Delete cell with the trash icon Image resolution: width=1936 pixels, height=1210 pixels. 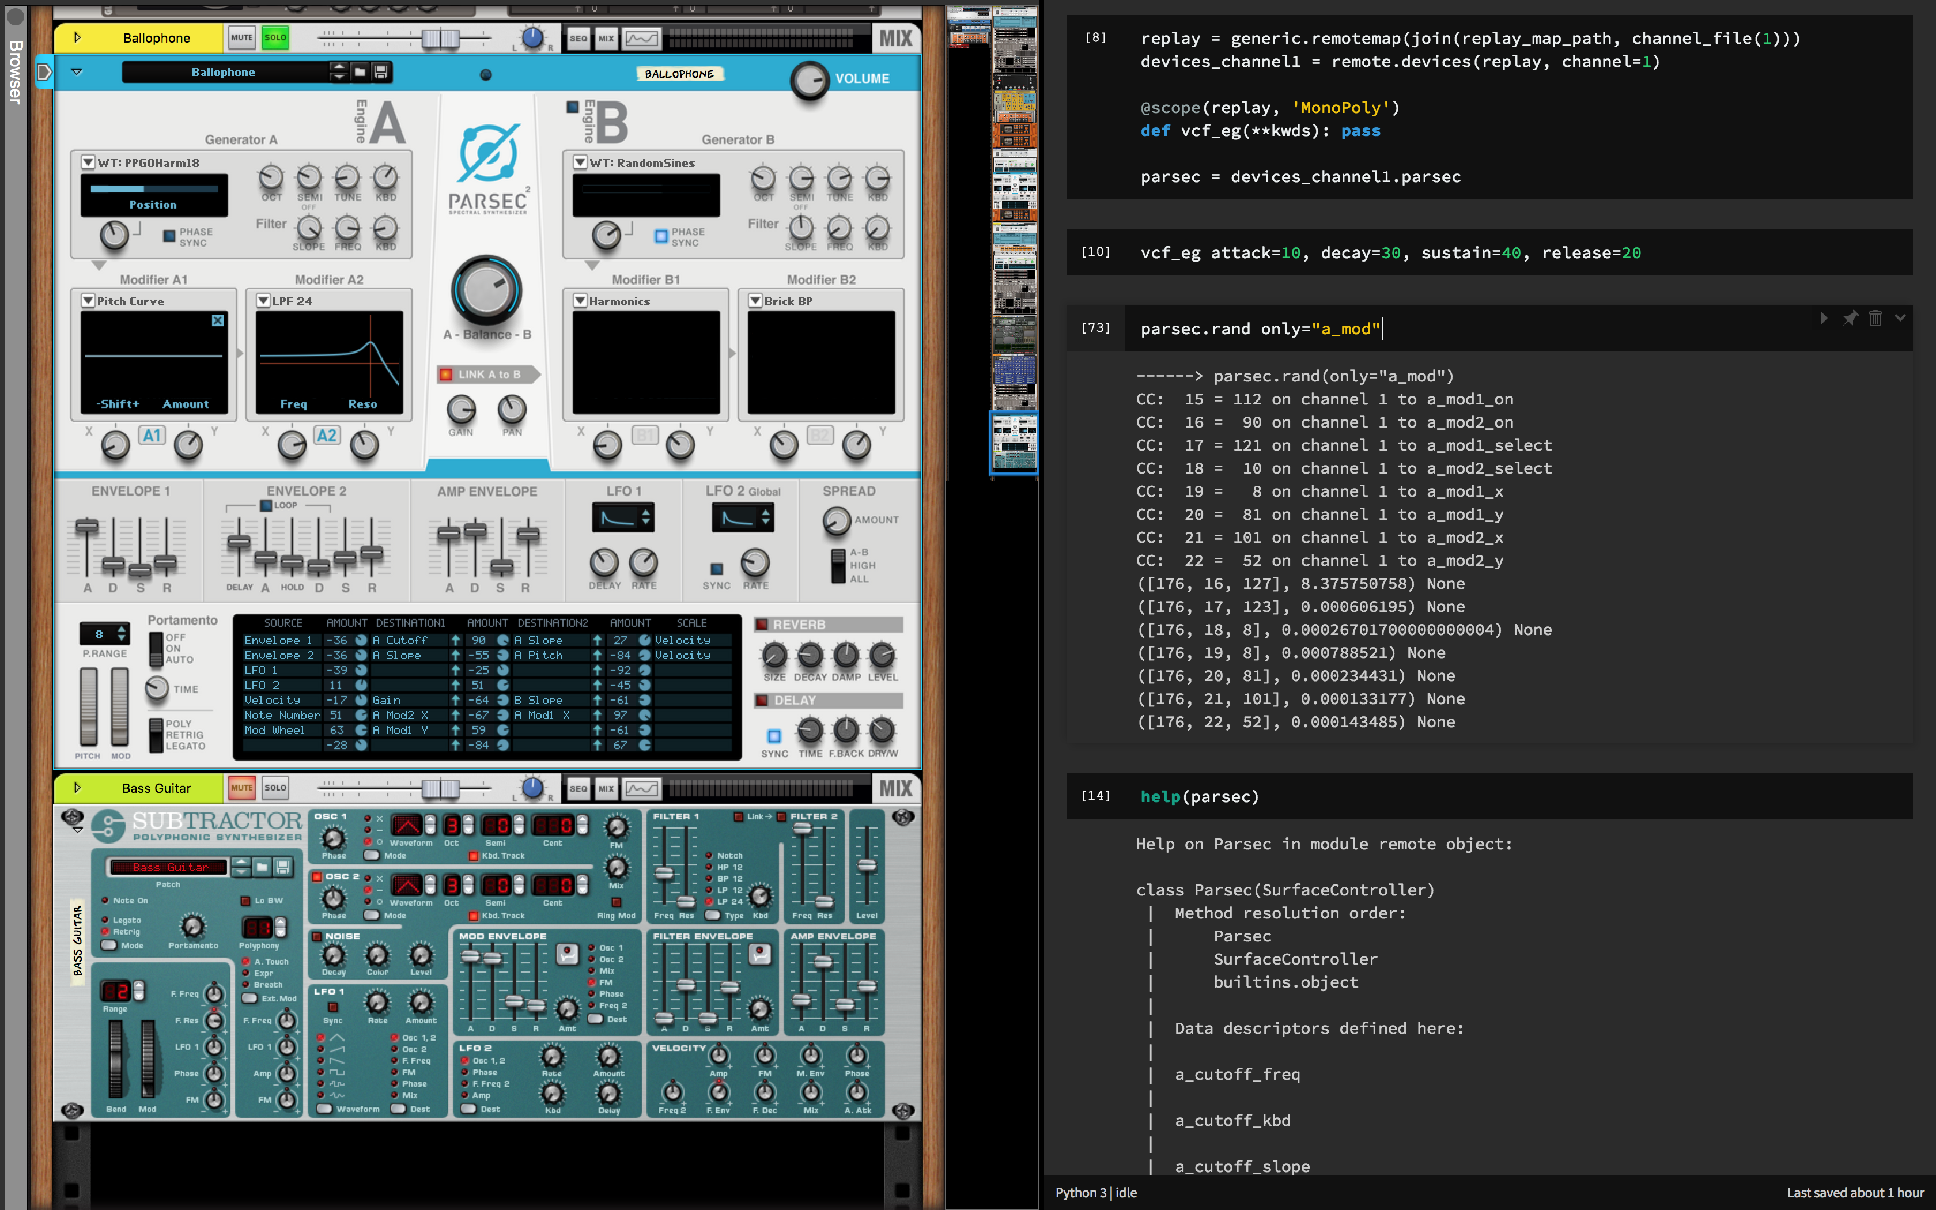coord(1876,319)
